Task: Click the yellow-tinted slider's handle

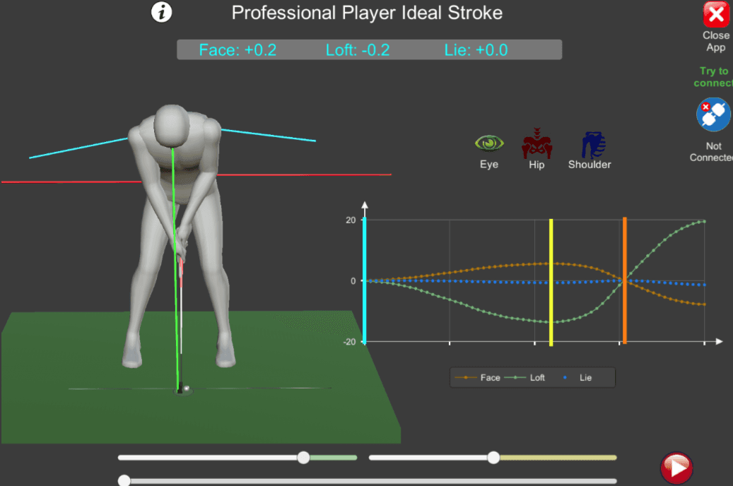Action: point(493,458)
